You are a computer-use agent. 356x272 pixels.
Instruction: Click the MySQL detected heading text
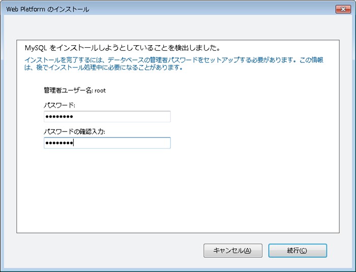[x=122, y=48]
